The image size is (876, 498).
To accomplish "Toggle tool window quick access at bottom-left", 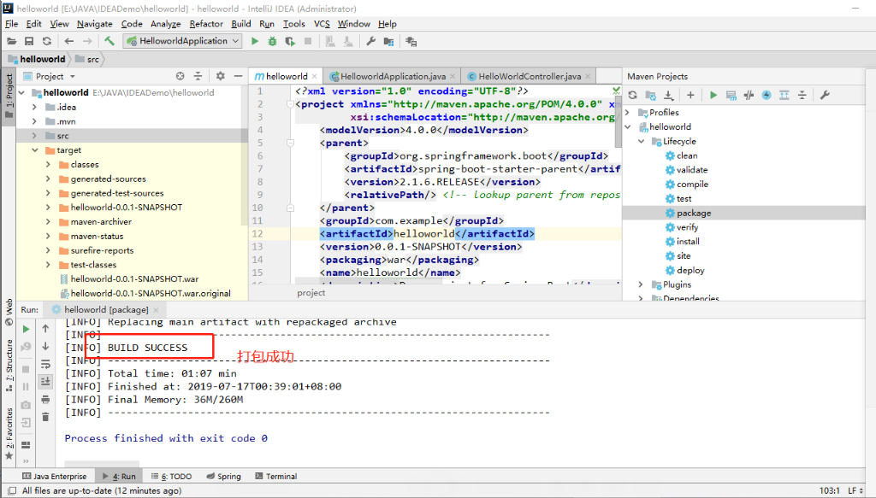I will pos(12,491).
